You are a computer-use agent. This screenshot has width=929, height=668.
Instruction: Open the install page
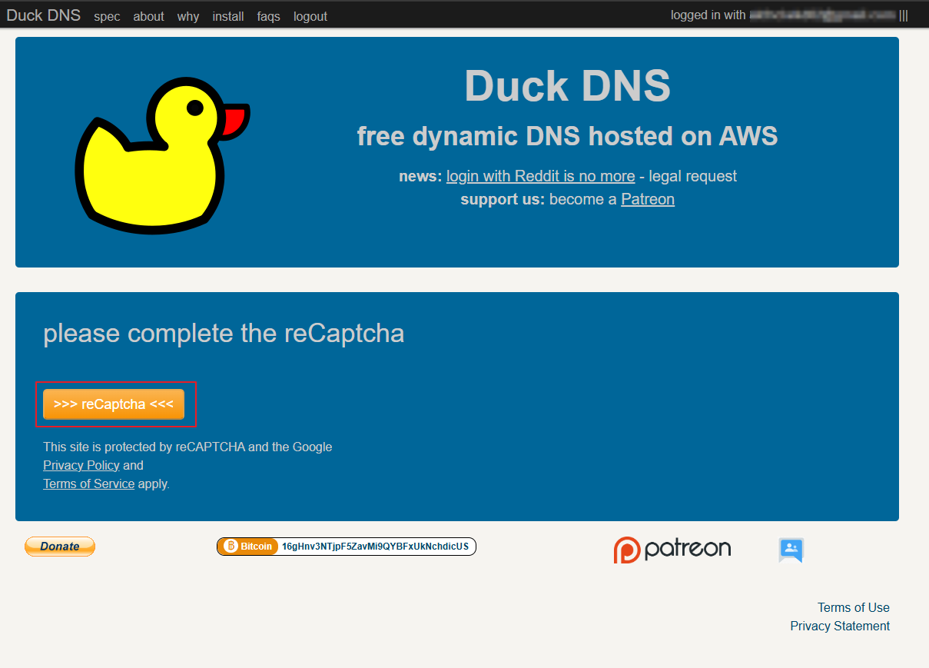click(x=228, y=16)
